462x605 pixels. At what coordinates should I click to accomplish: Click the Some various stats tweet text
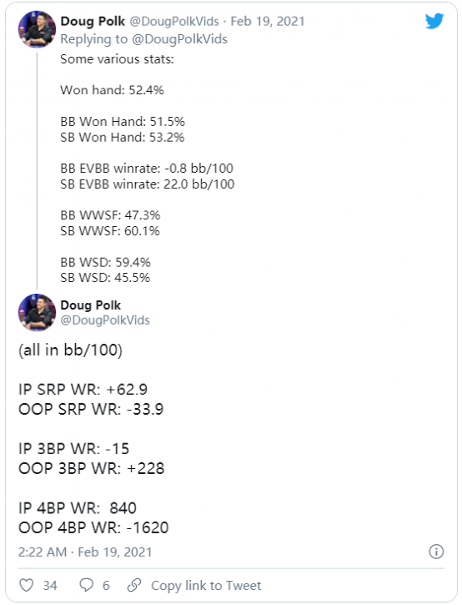(117, 59)
